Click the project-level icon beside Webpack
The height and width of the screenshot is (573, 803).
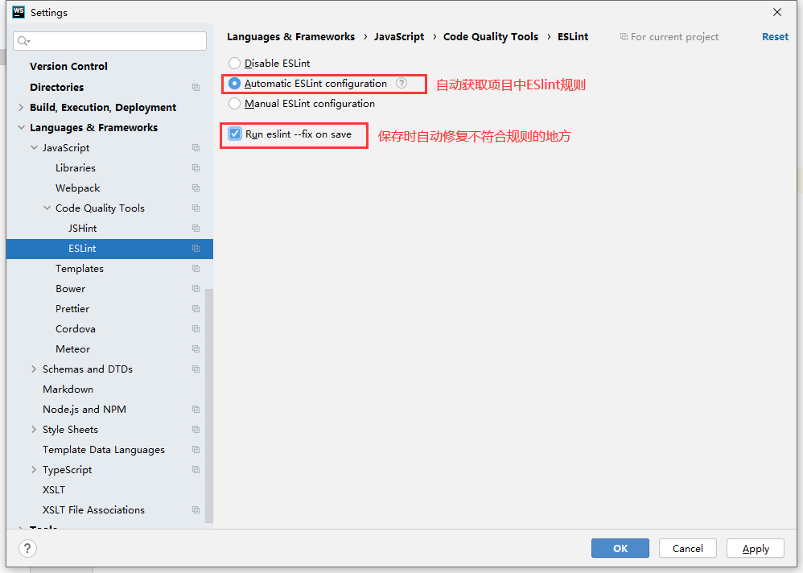pos(196,188)
